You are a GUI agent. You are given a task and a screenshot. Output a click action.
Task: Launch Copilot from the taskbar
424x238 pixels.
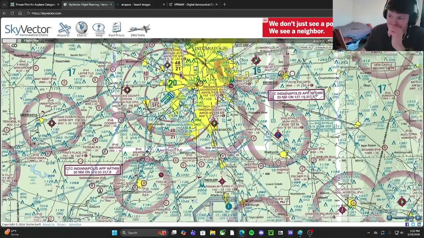(184, 233)
